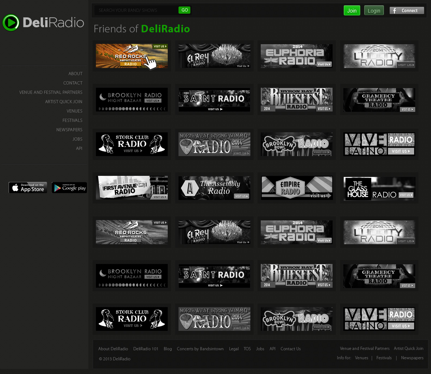The width and height of the screenshot is (431, 374).
Task: Open Artist Quick Join in sidebar
Action: point(64,101)
